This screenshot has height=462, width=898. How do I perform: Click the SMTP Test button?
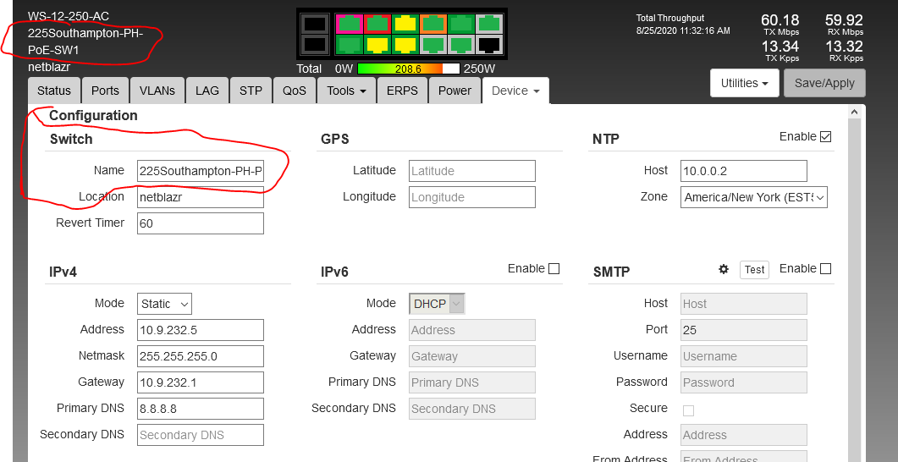point(754,270)
